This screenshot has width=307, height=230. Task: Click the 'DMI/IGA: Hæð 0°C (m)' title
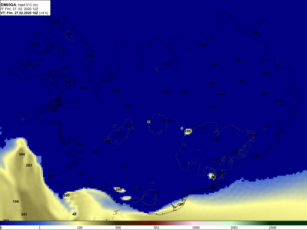pyautogui.click(x=19, y=5)
